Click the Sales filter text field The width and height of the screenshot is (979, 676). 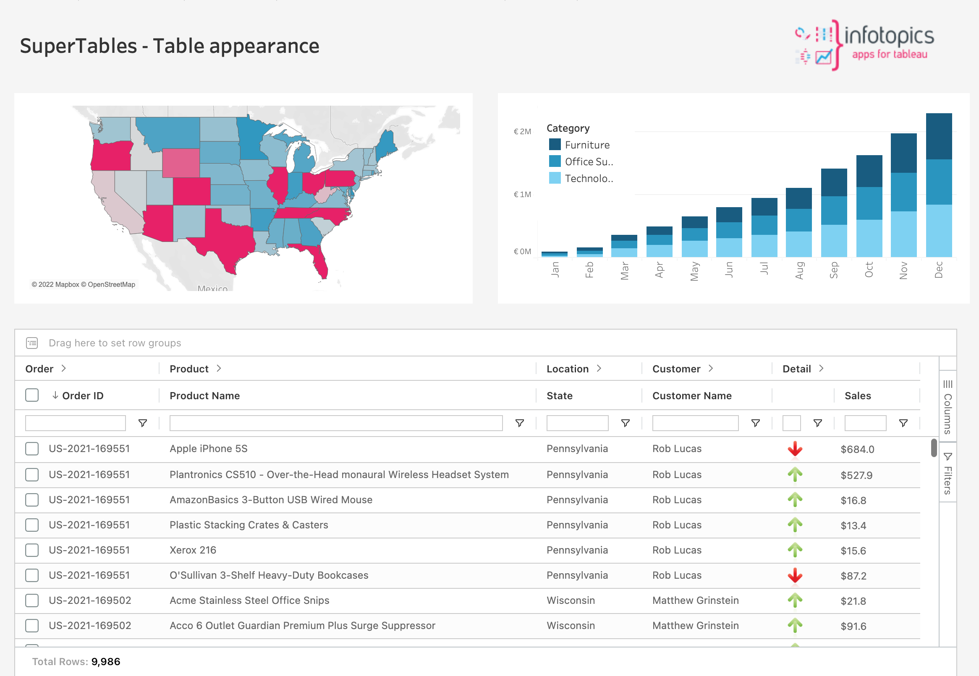coord(865,423)
